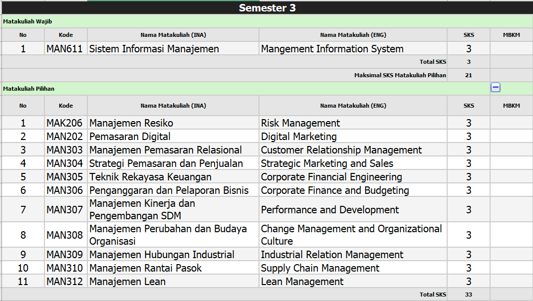Click the Supply Chain Management cell

[320, 268]
